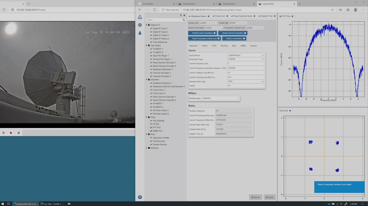Screen dimensions: 368x206
Task: Open the Input Source dropdown
Action: pos(246,55)
